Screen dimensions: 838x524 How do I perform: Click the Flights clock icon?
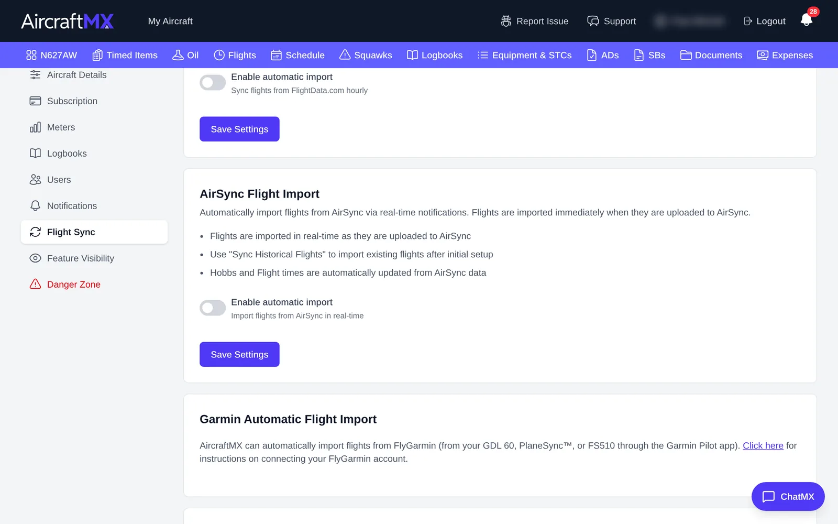(219, 55)
